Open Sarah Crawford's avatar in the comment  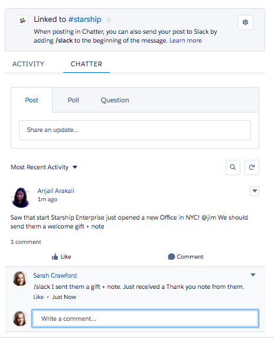(20, 278)
